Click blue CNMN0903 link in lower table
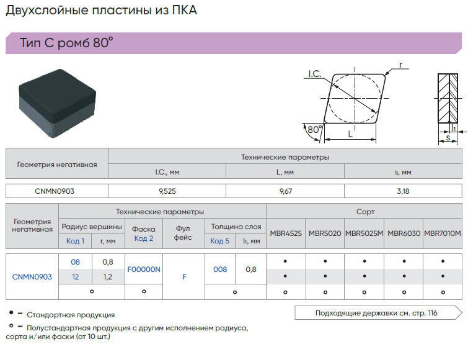The image size is (468, 349). [x=32, y=277]
